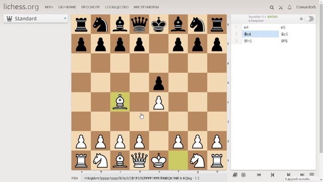Step back one move button
The height and width of the screenshot is (182, 323).
coord(273,175)
